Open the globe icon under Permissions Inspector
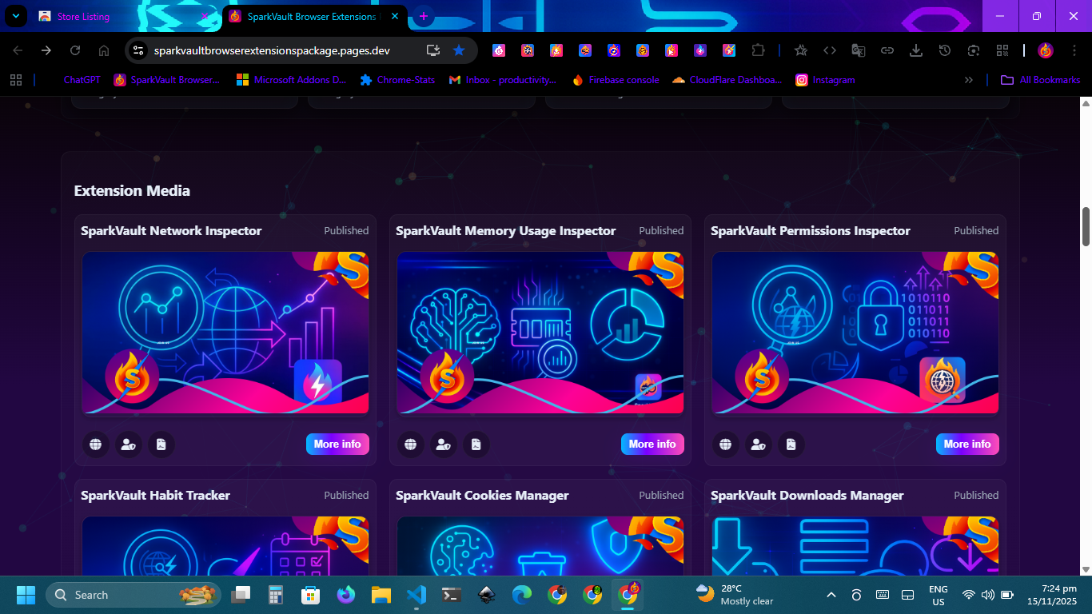Image resolution: width=1092 pixels, height=614 pixels. pos(725,445)
